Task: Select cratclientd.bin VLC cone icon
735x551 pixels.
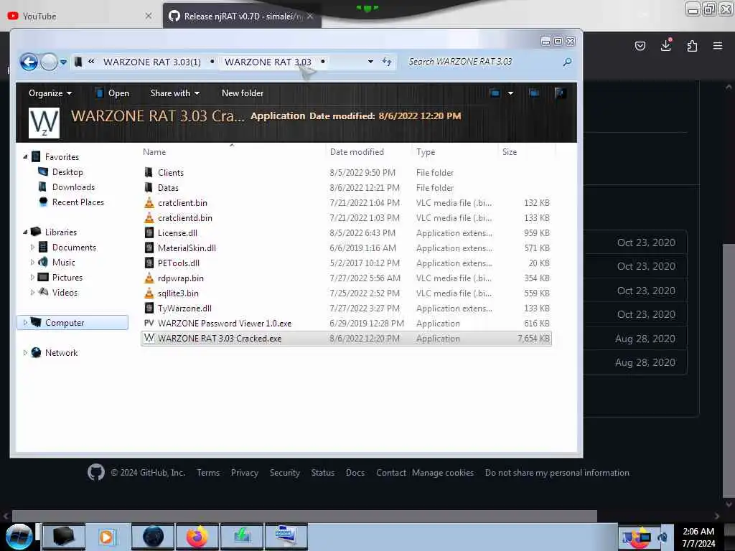Action: tap(149, 218)
